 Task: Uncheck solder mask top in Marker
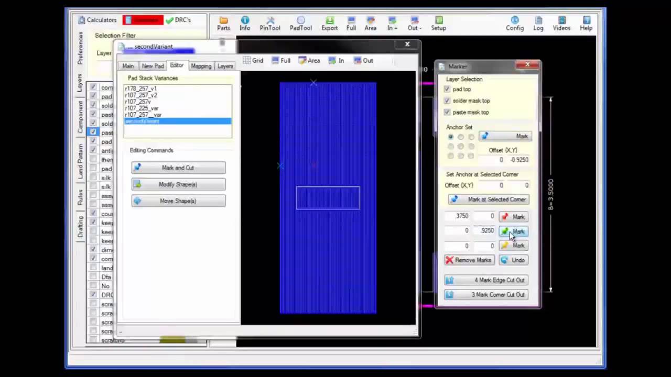tap(447, 101)
